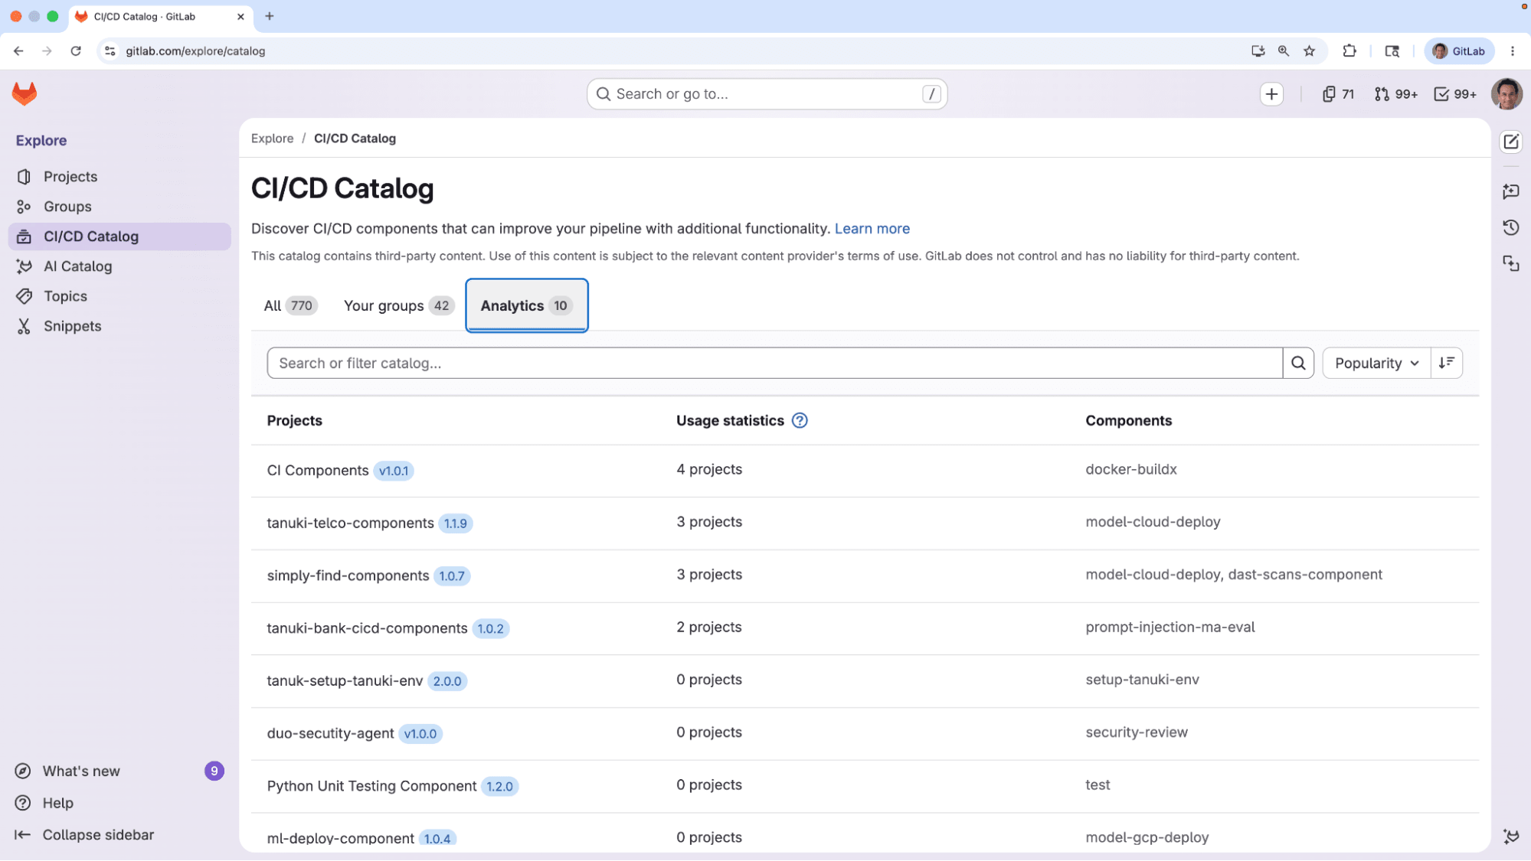
Task: Open Projects in Explore sidebar
Action: point(119,177)
